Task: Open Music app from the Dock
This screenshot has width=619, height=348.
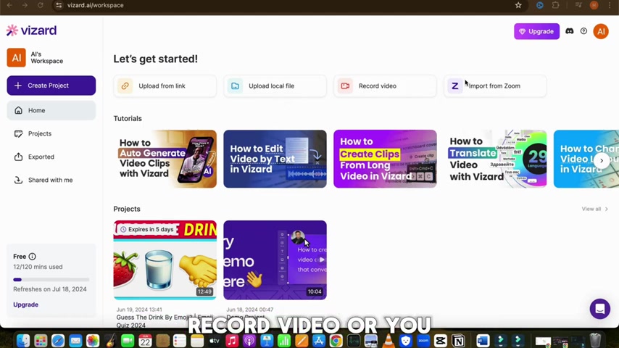Action: pos(232,341)
